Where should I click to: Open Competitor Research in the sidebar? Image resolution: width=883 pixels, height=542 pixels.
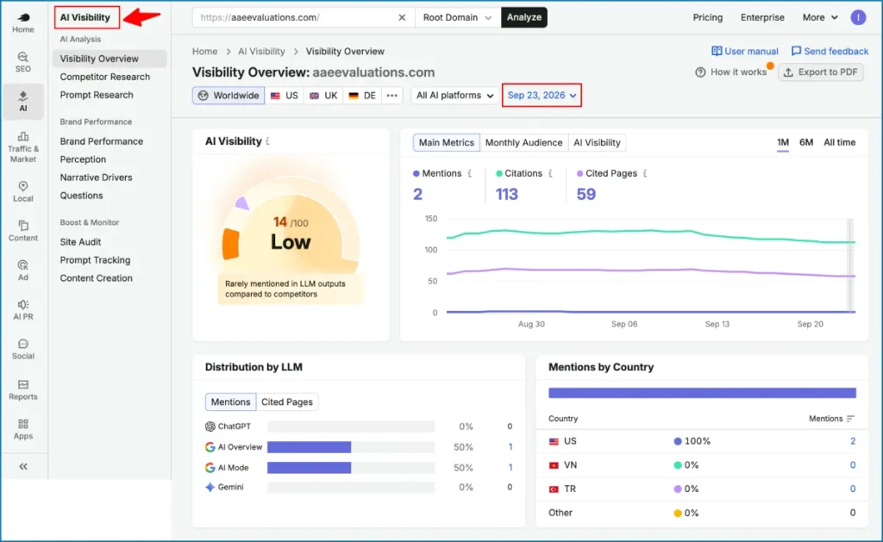104,77
